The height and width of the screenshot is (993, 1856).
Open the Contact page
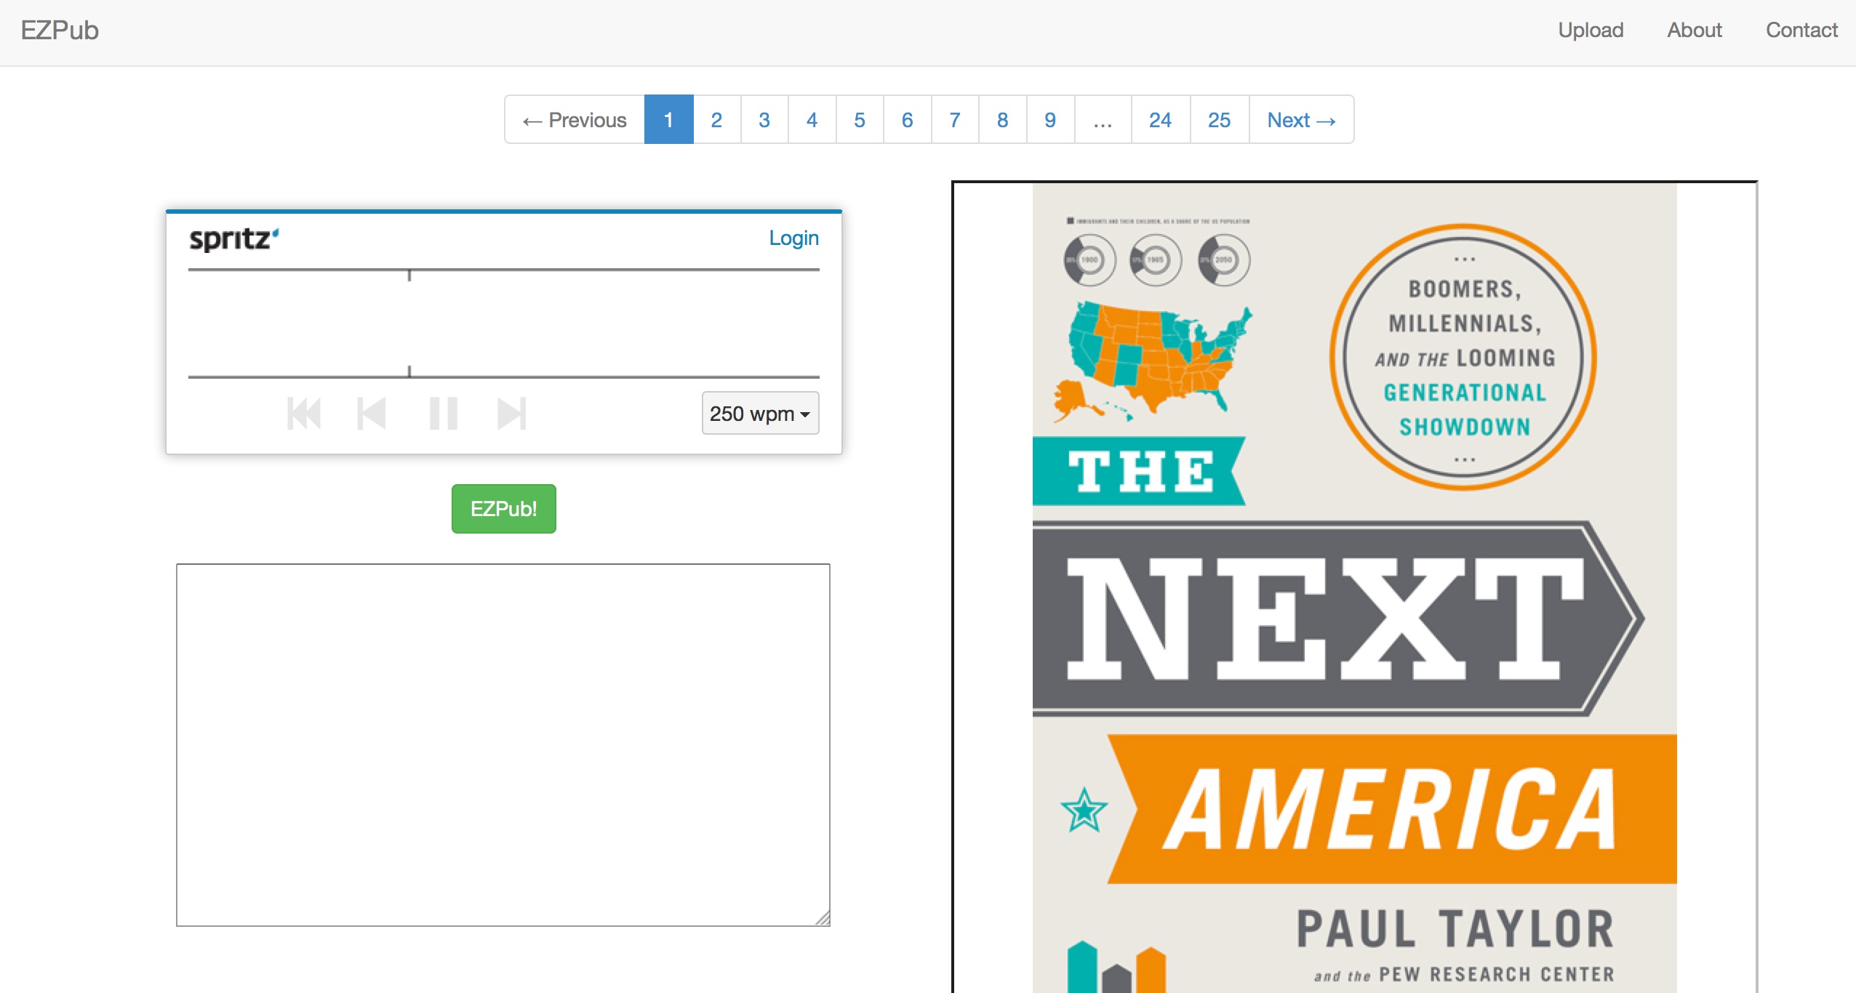[x=1801, y=31]
